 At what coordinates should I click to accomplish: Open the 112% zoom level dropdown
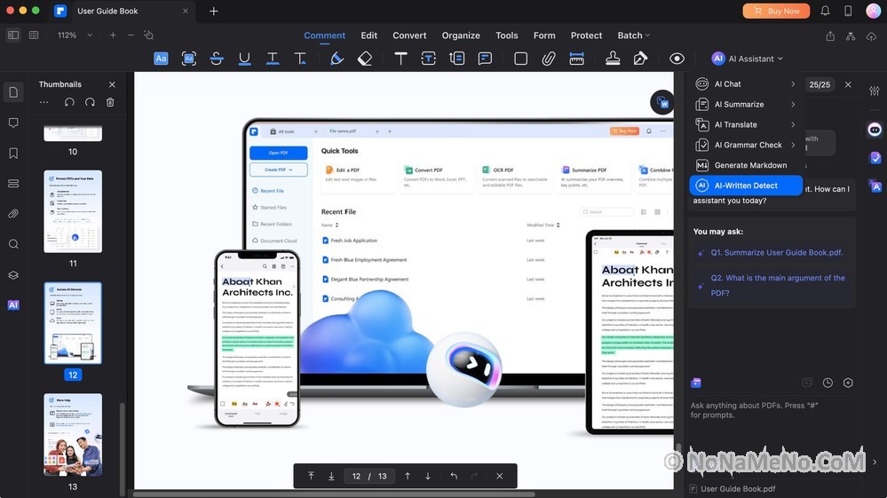coord(73,35)
